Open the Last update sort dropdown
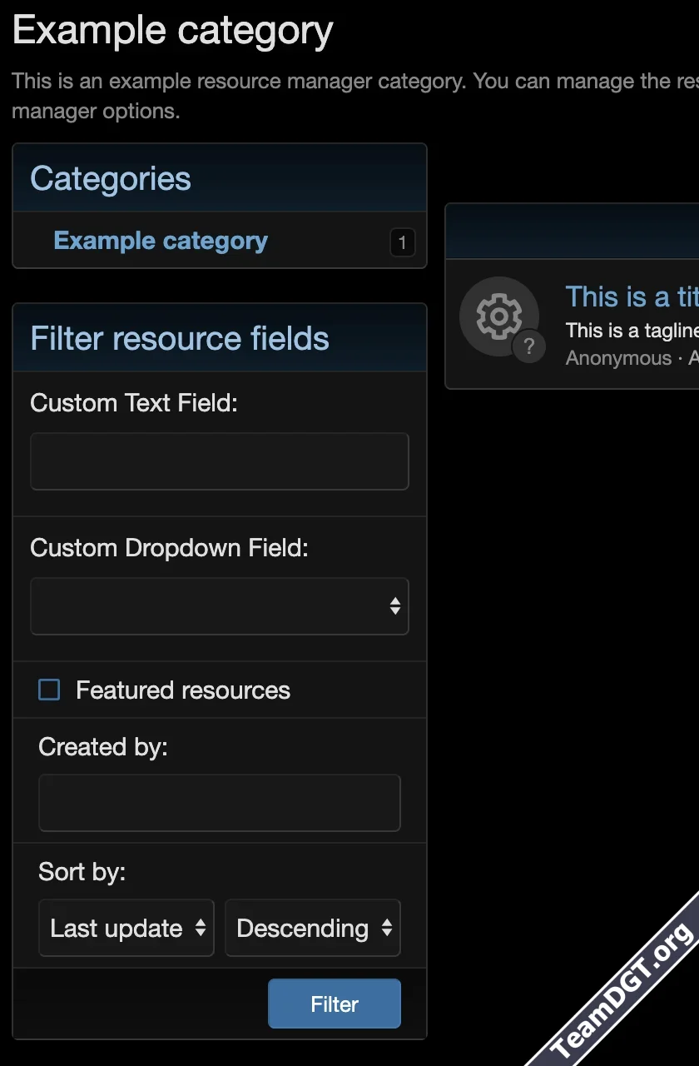Image resolution: width=699 pixels, height=1066 pixels. (126, 928)
